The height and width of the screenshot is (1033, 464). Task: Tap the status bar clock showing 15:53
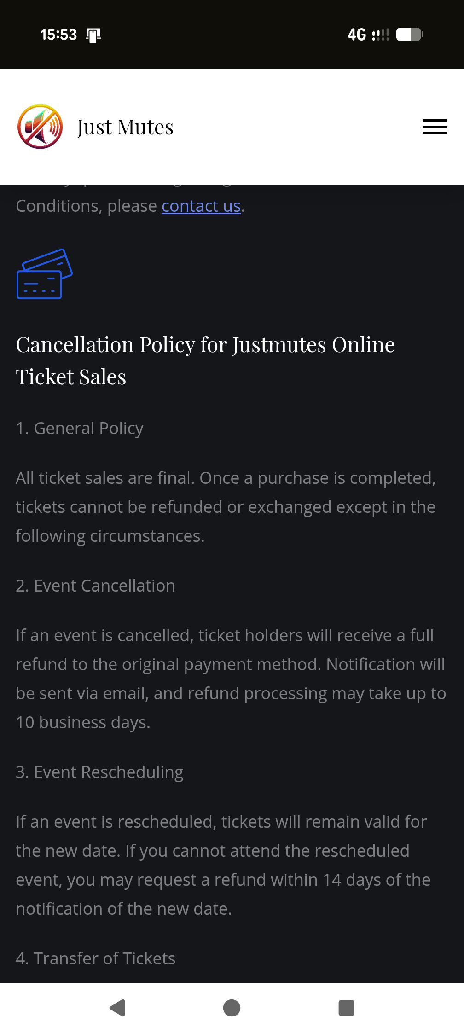pyautogui.click(x=58, y=35)
